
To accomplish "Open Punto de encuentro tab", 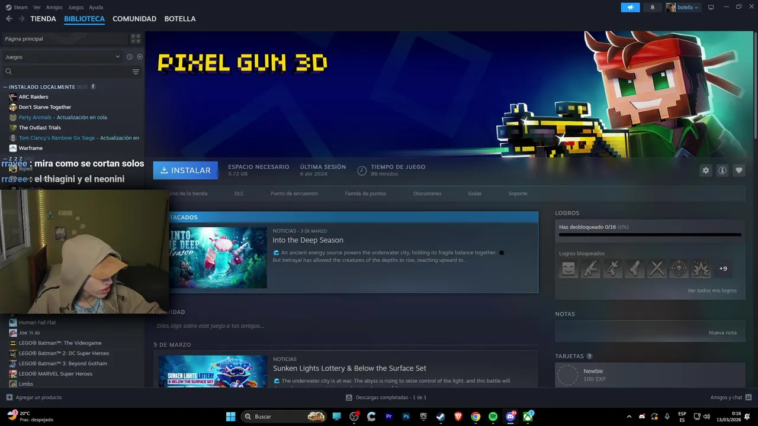I will coord(294,193).
